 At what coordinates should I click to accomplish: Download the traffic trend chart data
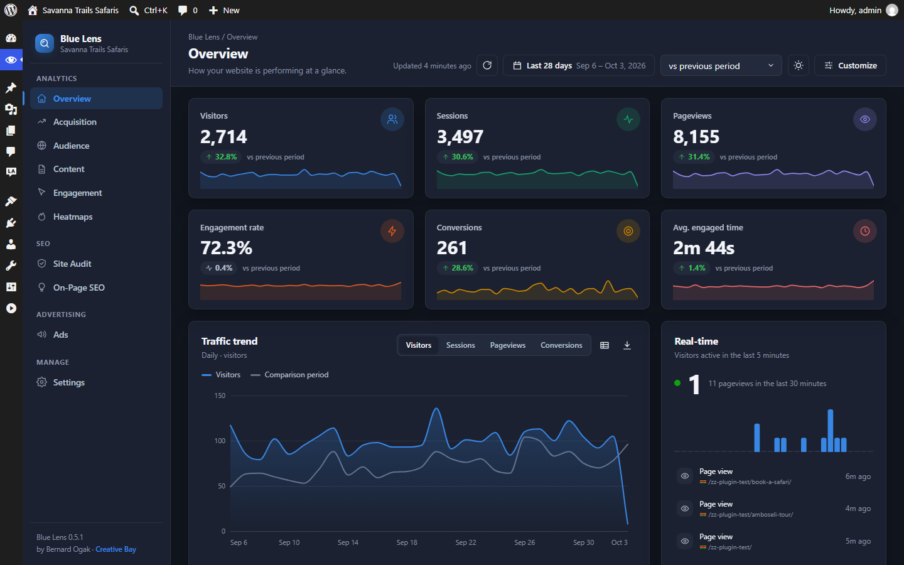tap(627, 345)
